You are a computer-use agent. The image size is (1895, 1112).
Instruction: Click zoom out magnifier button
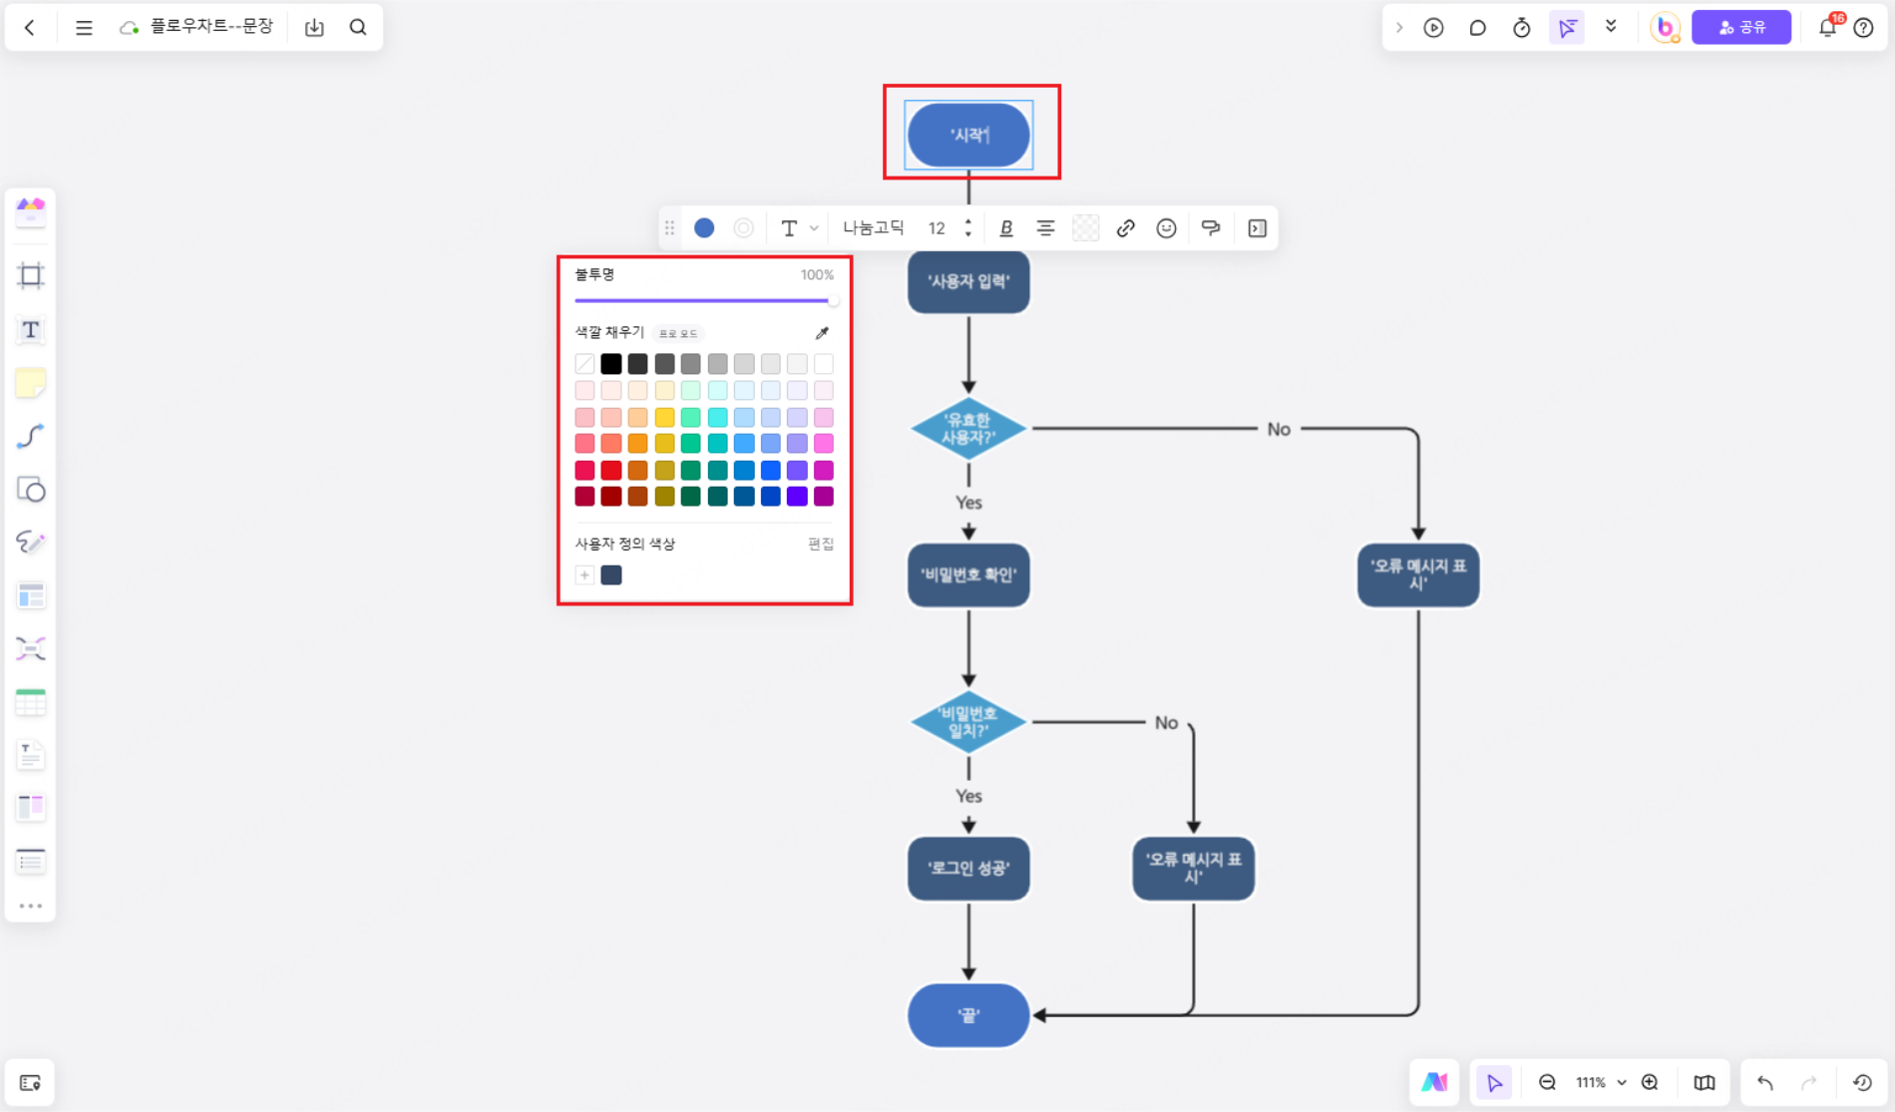tap(1547, 1083)
